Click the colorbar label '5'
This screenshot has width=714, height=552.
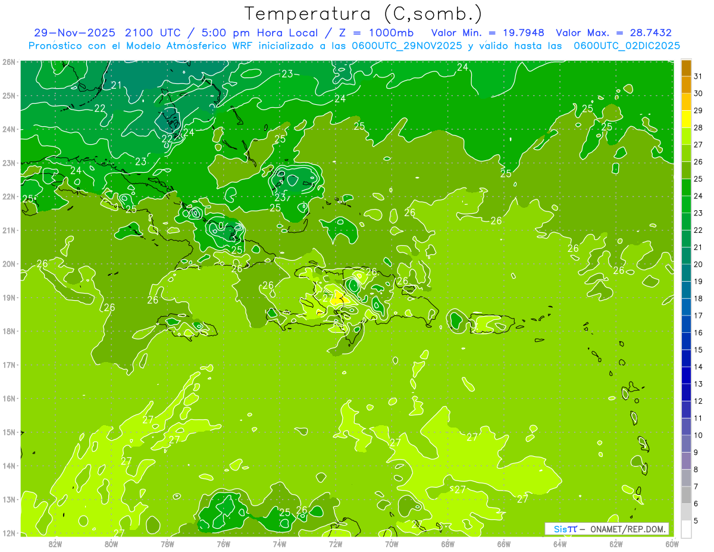tap(696, 521)
